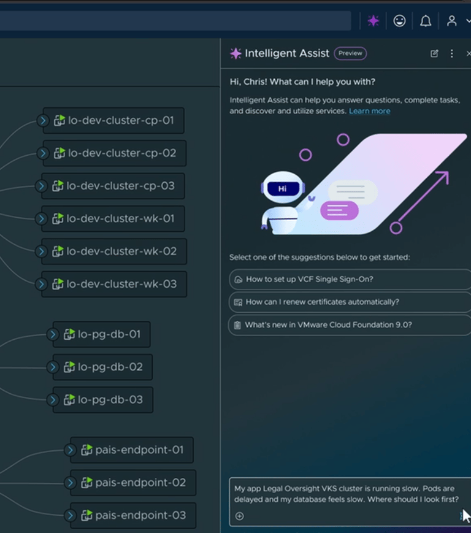Select the lo-dev-cluster-wk-02 label
Image resolution: width=471 pixels, height=533 pixels.
tap(121, 251)
